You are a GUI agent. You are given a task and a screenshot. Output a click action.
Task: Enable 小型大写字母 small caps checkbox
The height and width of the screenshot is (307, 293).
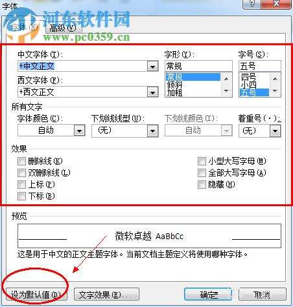point(202,161)
